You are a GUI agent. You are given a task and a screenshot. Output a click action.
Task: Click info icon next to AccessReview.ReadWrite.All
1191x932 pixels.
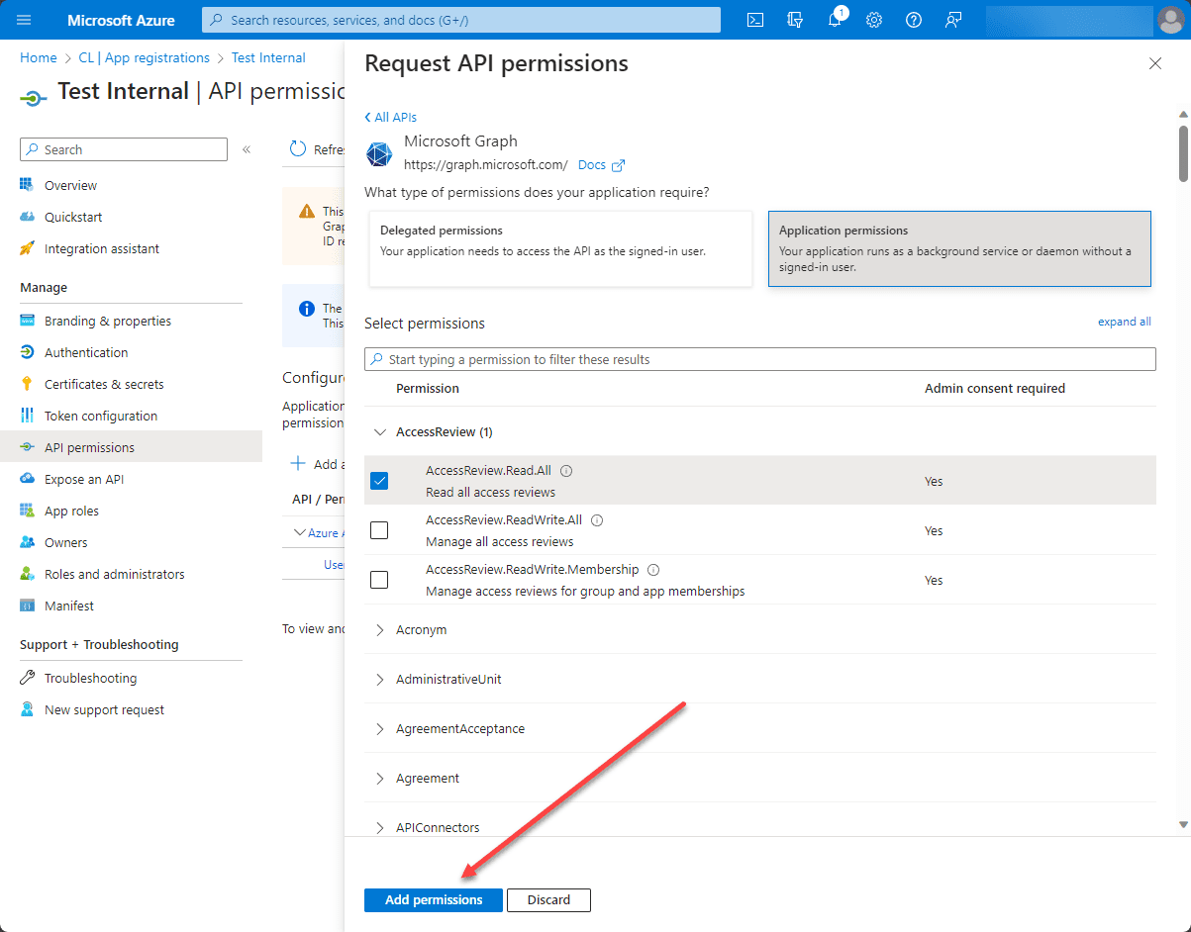point(597,520)
